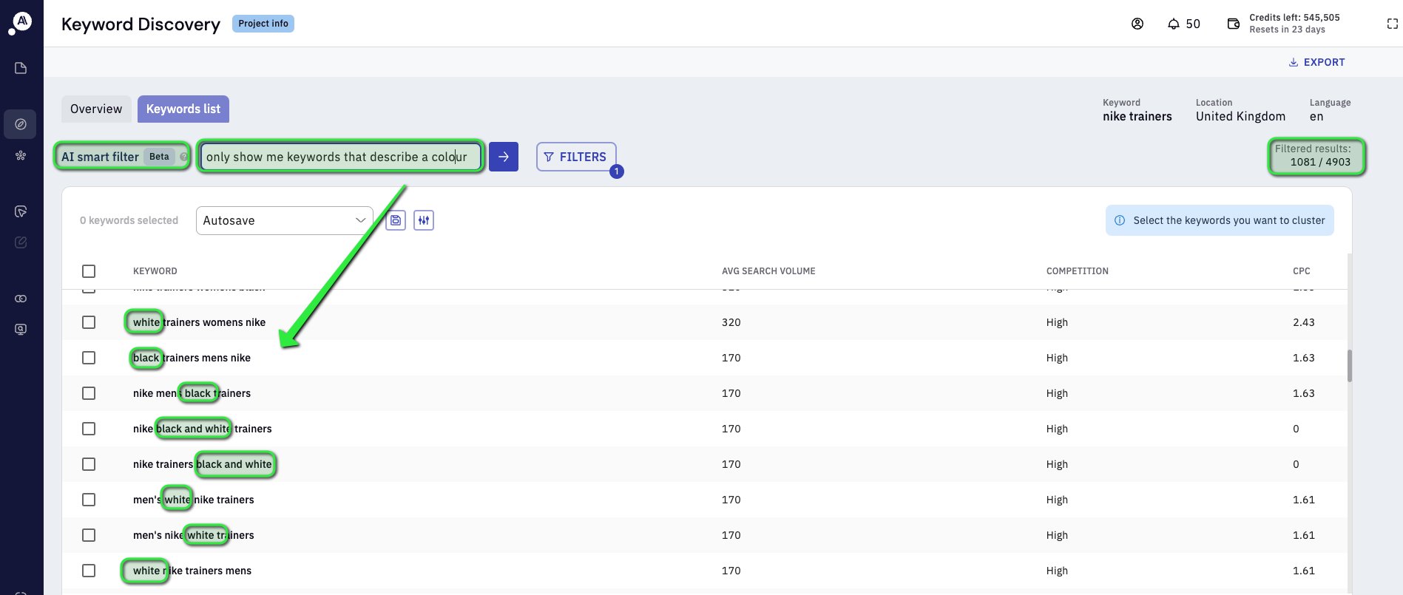Open the monitor search icon in the sidebar
The height and width of the screenshot is (595, 1403).
(x=21, y=329)
